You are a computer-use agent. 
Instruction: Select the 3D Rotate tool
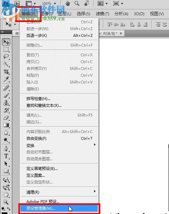coord(6,180)
